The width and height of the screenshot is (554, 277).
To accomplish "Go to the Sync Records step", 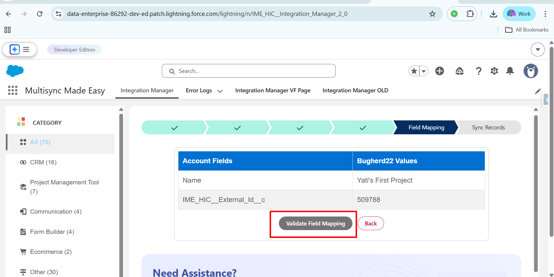I will click(489, 128).
